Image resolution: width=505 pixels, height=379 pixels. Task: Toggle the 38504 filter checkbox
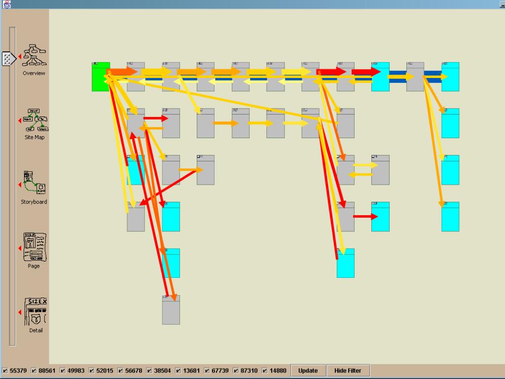[149, 371]
